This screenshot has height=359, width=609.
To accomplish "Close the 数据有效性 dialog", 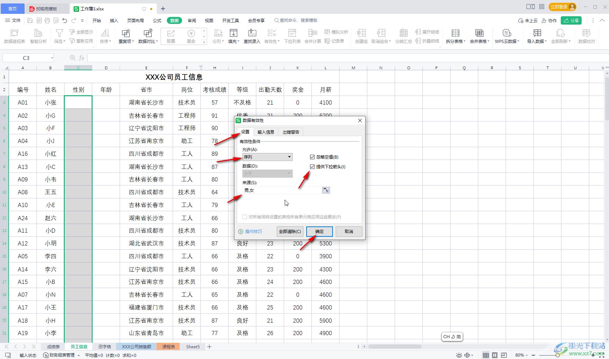I will click(360, 120).
